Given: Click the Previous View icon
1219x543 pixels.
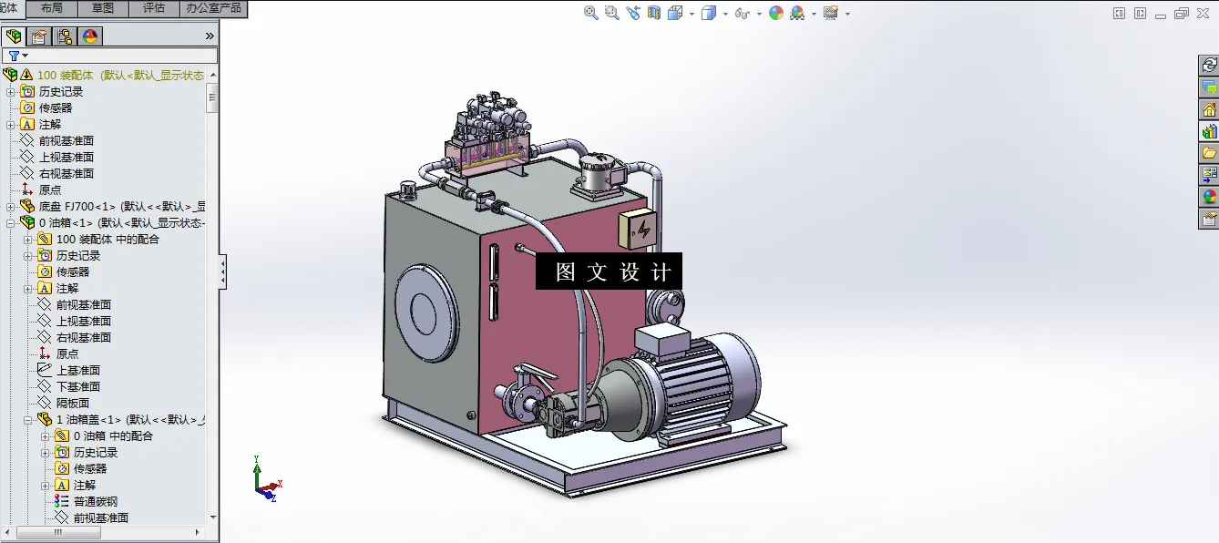Looking at the screenshot, I should 633,13.
